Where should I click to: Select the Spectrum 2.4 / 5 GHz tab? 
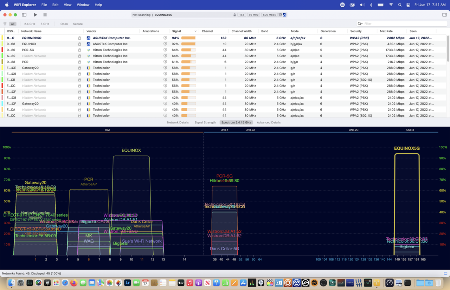click(x=236, y=122)
